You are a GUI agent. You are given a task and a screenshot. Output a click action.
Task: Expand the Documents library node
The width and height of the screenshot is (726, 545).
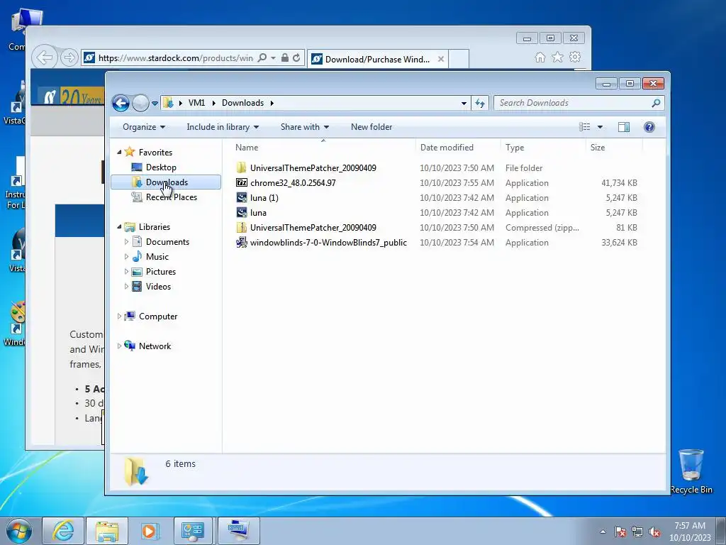(x=126, y=241)
